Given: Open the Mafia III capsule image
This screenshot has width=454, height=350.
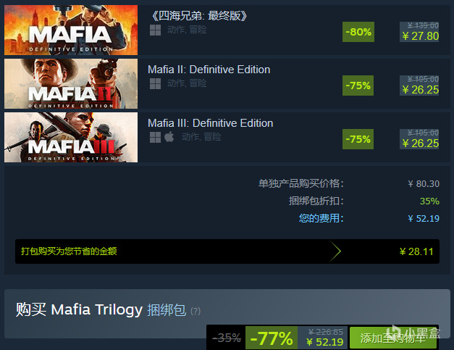Looking at the screenshot, I should pyautogui.click(x=71, y=138).
